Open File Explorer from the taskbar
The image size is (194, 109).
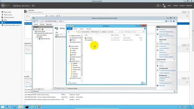tap(21, 107)
